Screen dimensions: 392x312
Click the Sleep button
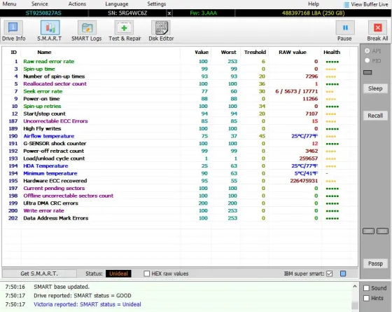(375, 88)
